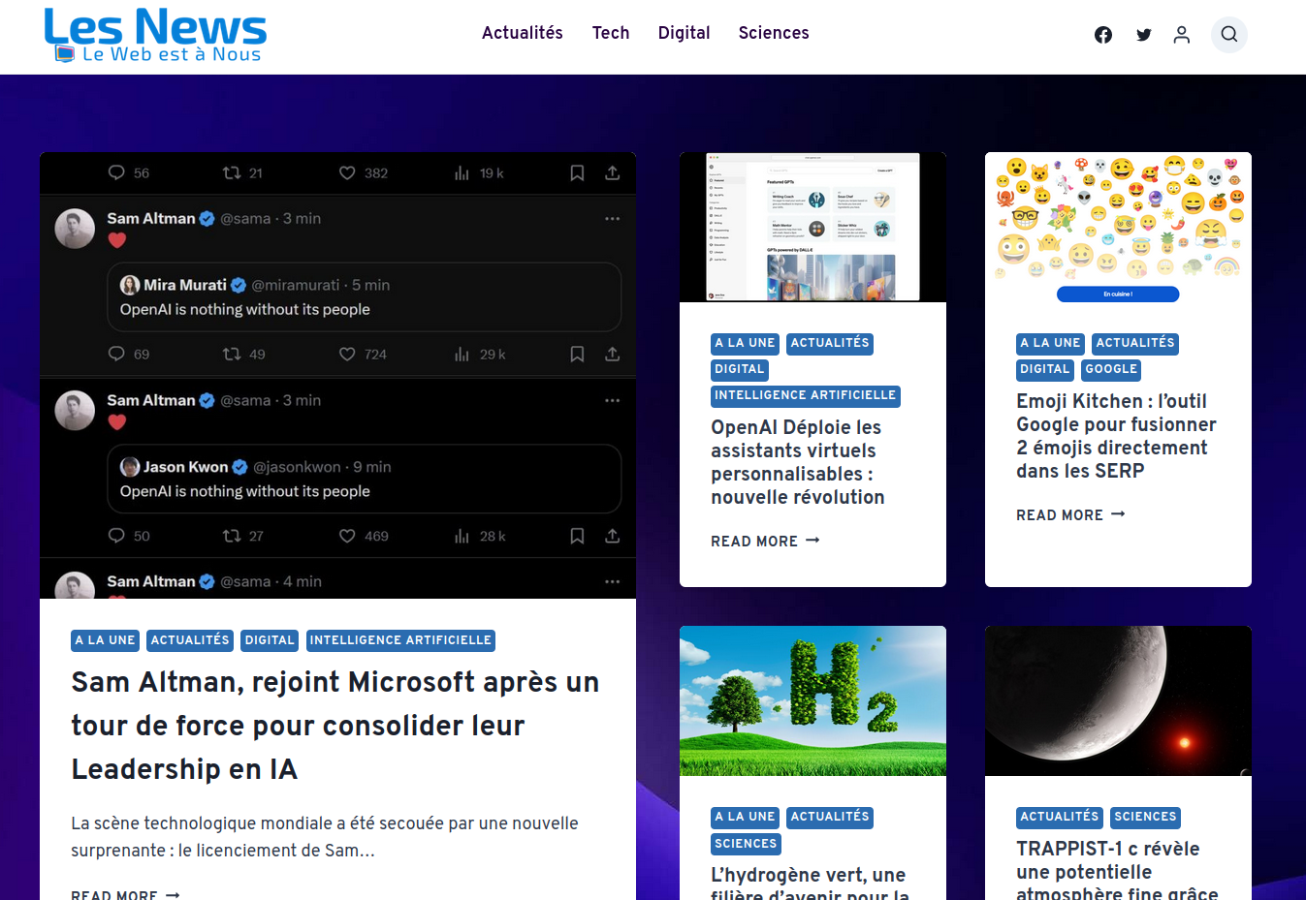Open the TRAPPIST-1 planet thumbnail
Image resolution: width=1306 pixels, height=900 pixels.
pyautogui.click(x=1118, y=700)
